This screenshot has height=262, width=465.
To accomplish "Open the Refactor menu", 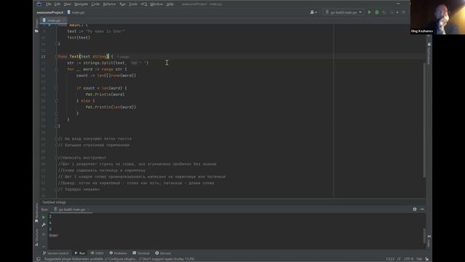I will point(109,4).
